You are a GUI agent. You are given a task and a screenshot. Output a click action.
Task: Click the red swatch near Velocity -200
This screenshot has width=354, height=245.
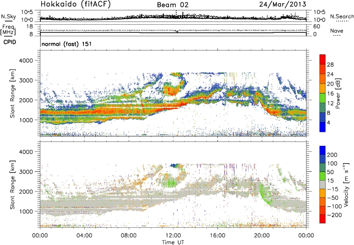point(323,219)
